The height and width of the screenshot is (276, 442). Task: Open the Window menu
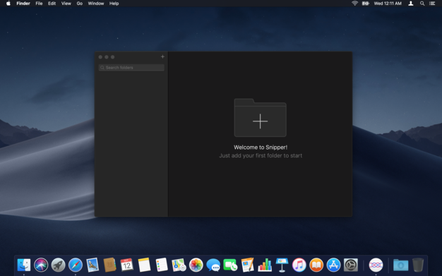96,4
